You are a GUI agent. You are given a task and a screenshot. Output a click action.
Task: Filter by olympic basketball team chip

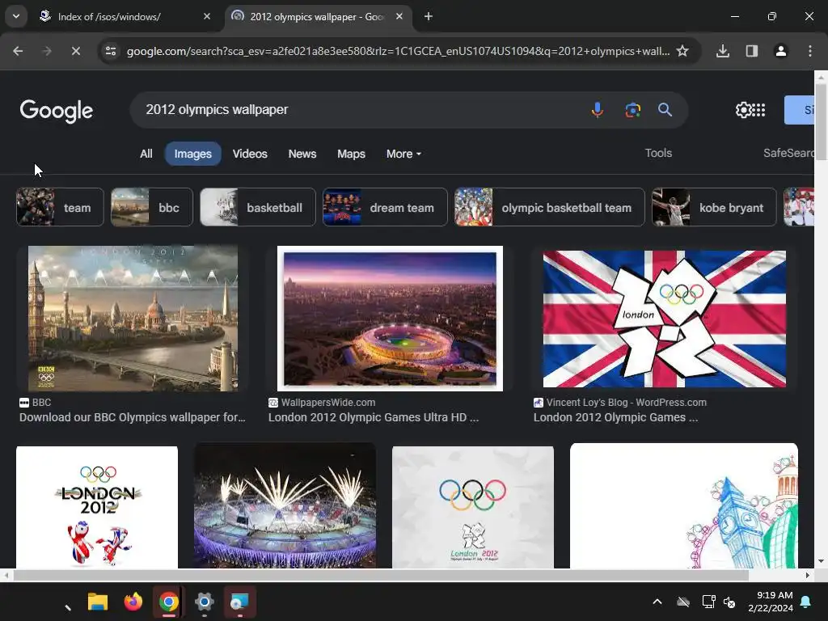tap(550, 208)
